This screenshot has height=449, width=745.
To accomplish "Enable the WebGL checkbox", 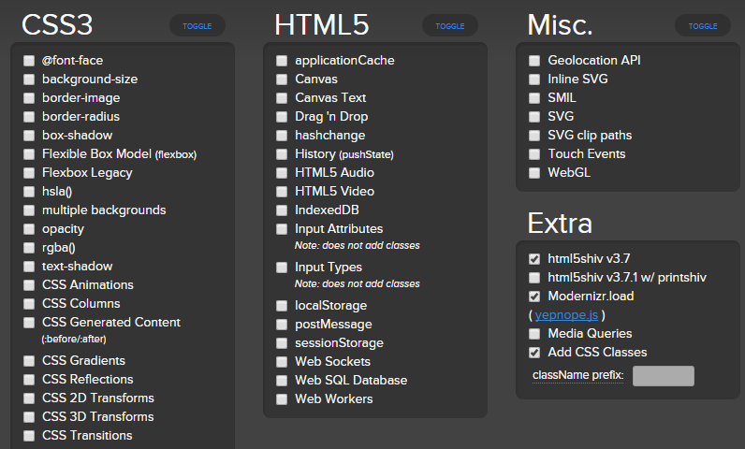I will (534, 173).
